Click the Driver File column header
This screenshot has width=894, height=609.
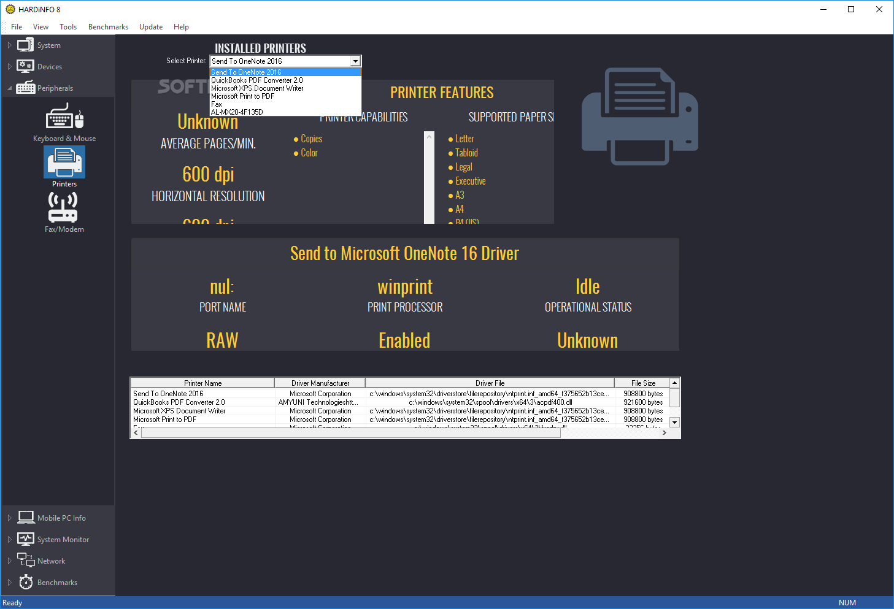pos(490,383)
